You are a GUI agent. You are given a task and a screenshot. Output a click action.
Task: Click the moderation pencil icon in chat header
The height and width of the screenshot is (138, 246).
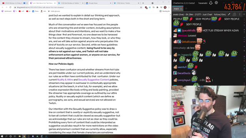point(229,15)
